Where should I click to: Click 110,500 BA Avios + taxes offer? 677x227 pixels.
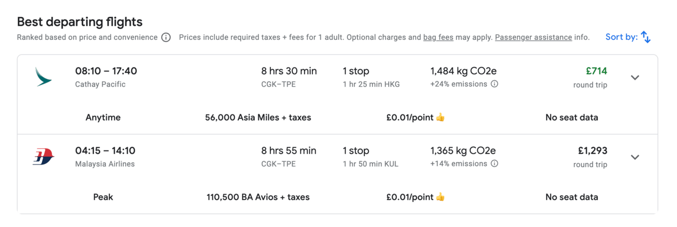pyautogui.click(x=258, y=197)
